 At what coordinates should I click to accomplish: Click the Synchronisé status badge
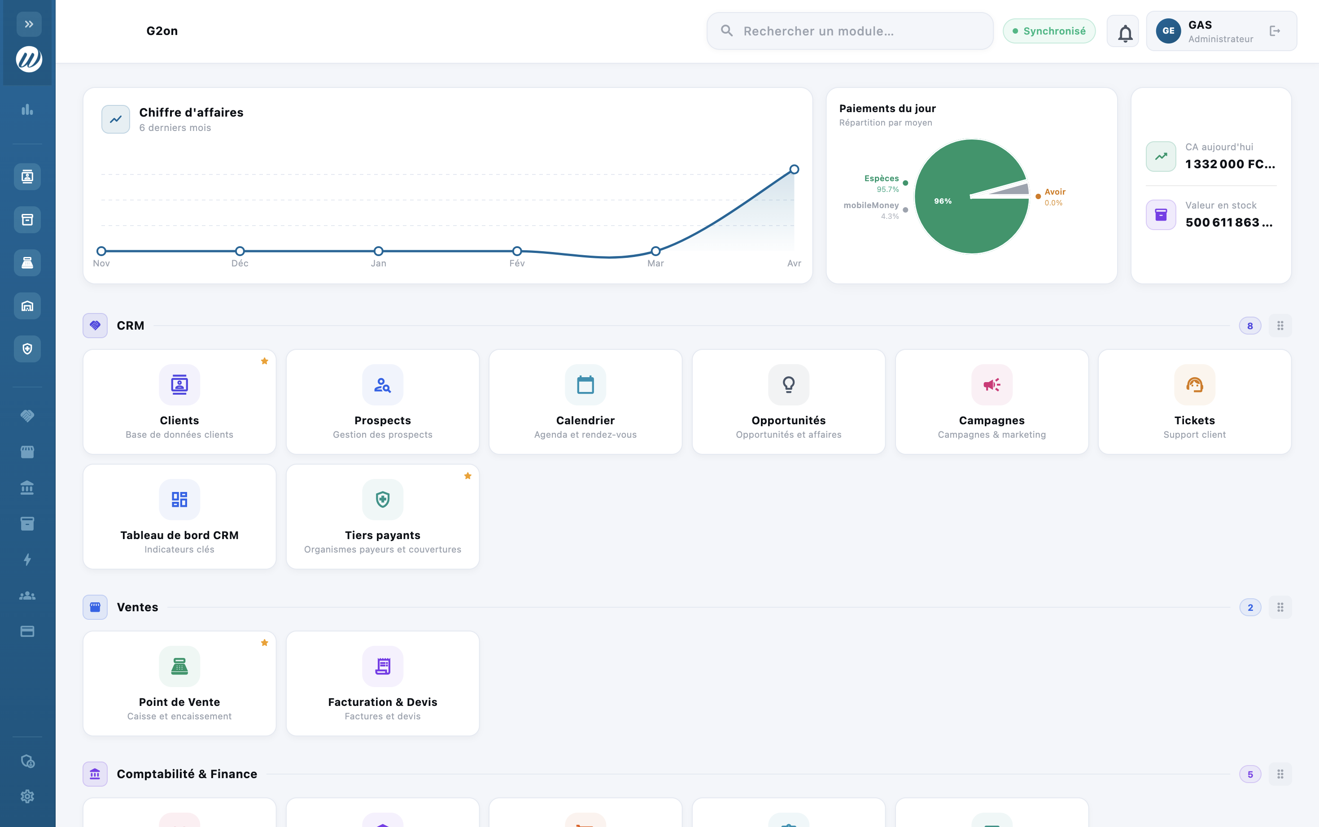[1049, 31]
